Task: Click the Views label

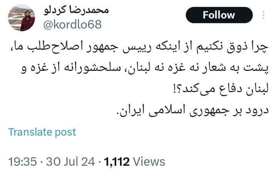Action: click(x=149, y=162)
